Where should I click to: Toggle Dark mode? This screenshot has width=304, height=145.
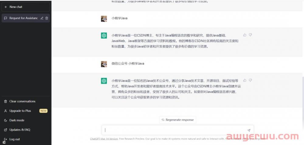[x=26, y=120]
